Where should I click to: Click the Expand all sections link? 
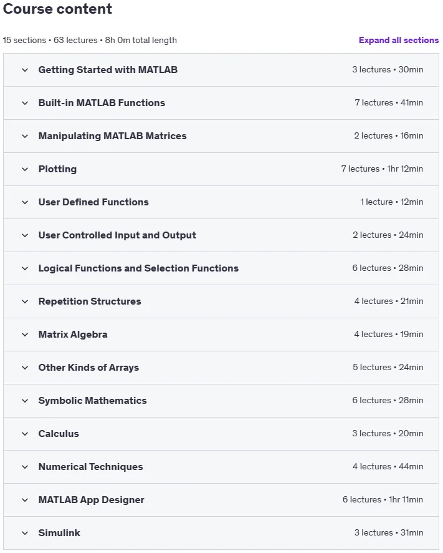pos(399,40)
